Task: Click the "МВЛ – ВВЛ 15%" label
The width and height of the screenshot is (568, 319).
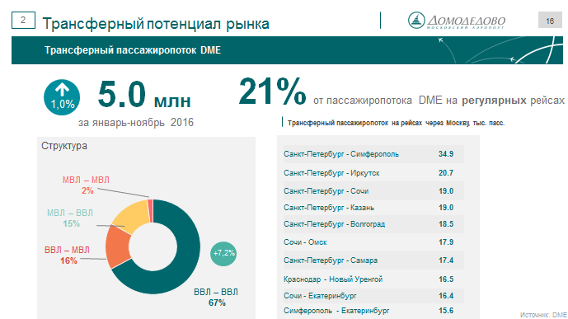Action: [70, 218]
